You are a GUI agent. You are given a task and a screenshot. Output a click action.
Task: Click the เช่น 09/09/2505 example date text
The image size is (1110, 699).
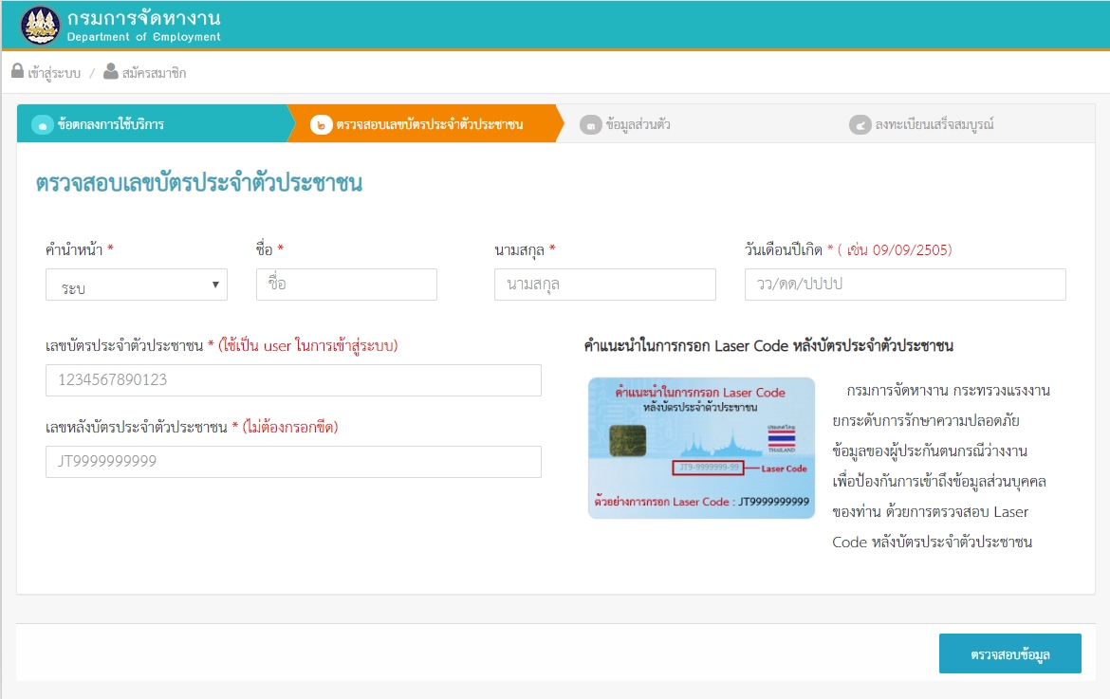click(x=895, y=249)
